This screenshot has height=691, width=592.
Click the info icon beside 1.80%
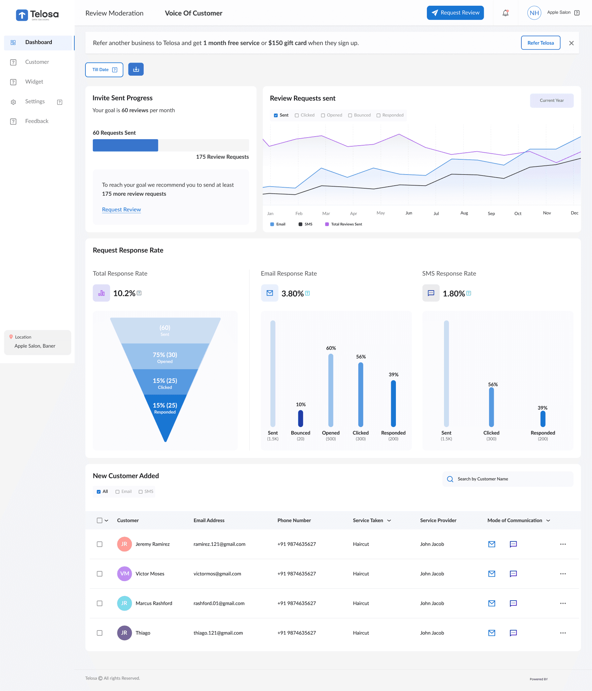click(x=469, y=293)
